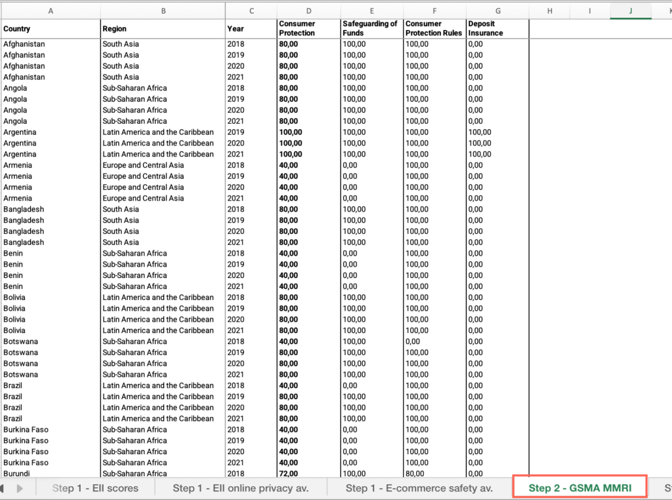Click the region cell for Argentina 2021

pyautogui.click(x=163, y=155)
